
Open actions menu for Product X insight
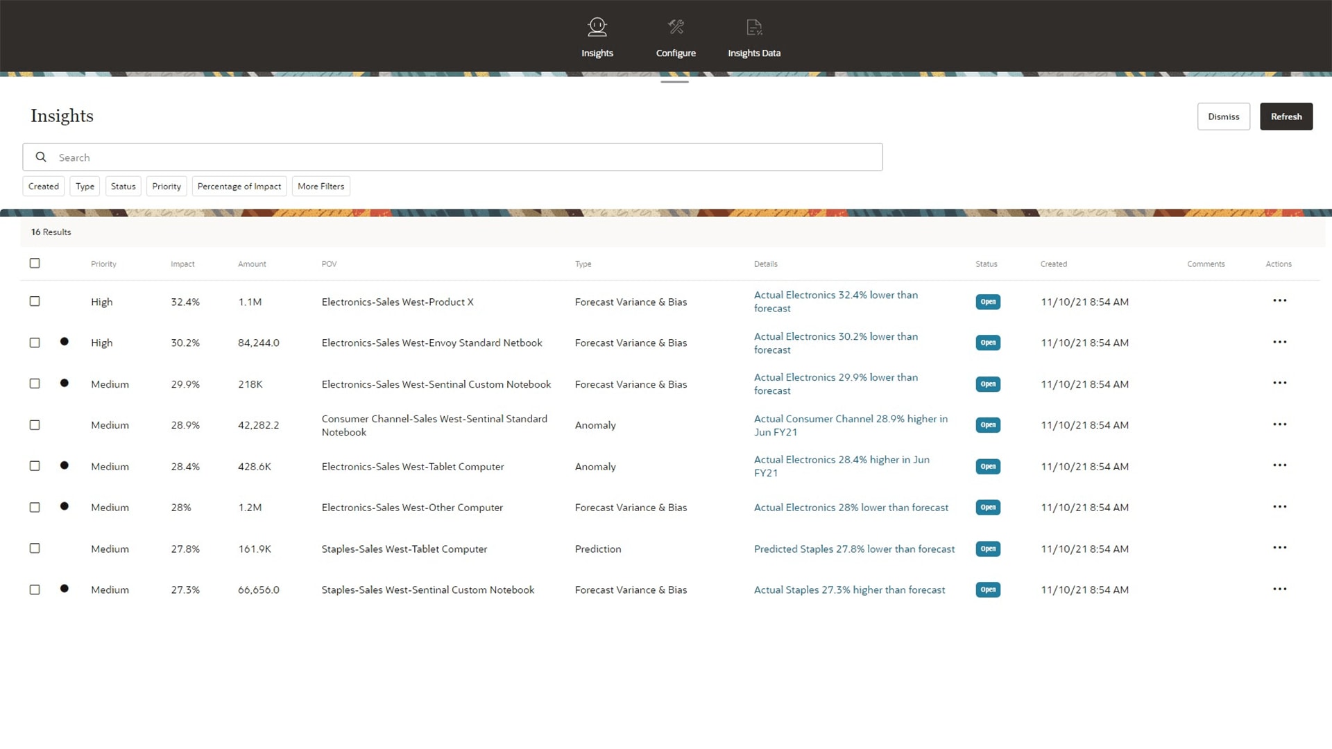pos(1280,302)
